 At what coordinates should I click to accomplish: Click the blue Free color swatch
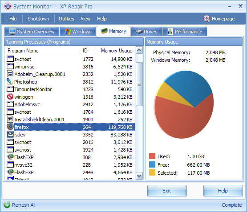click(x=152, y=164)
